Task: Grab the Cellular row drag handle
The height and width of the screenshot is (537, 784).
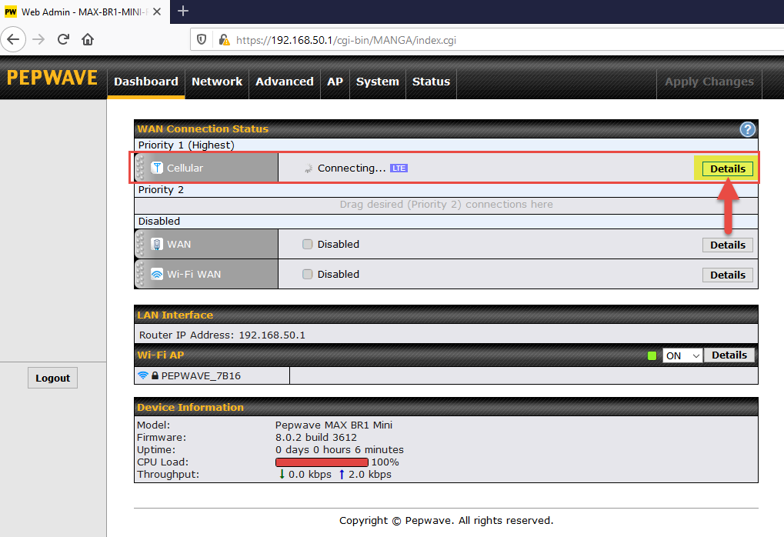Action: [140, 168]
